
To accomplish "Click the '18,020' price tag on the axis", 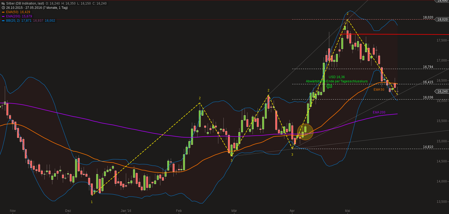I will click(442, 20).
